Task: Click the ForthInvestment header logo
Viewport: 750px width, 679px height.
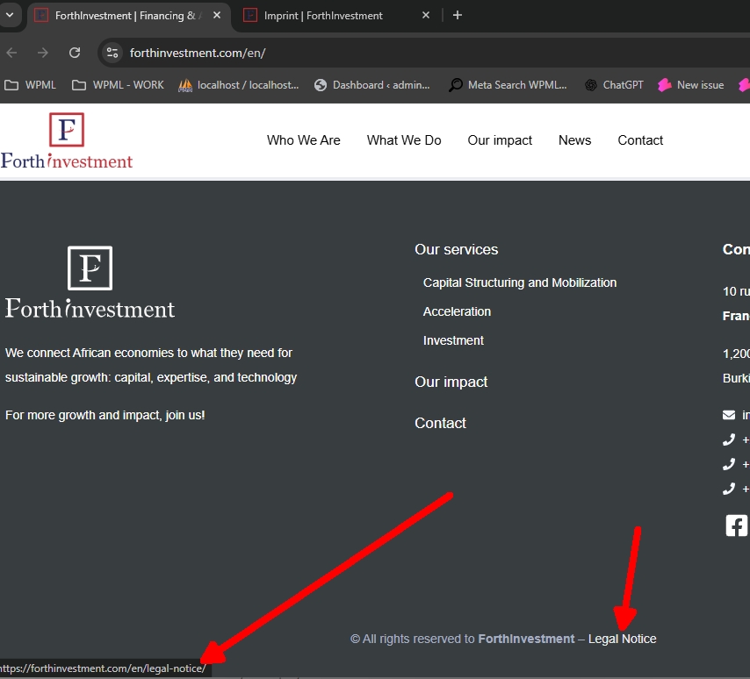Action: (x=67, y=140)
